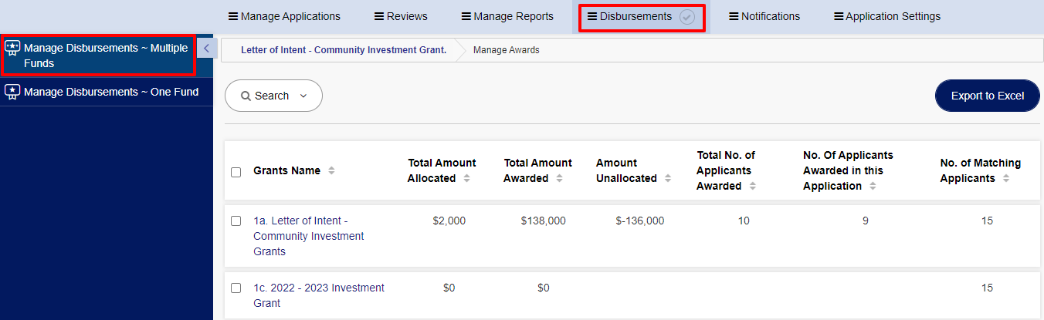Sort by Grants Name arrows icon

coord(331,170)
